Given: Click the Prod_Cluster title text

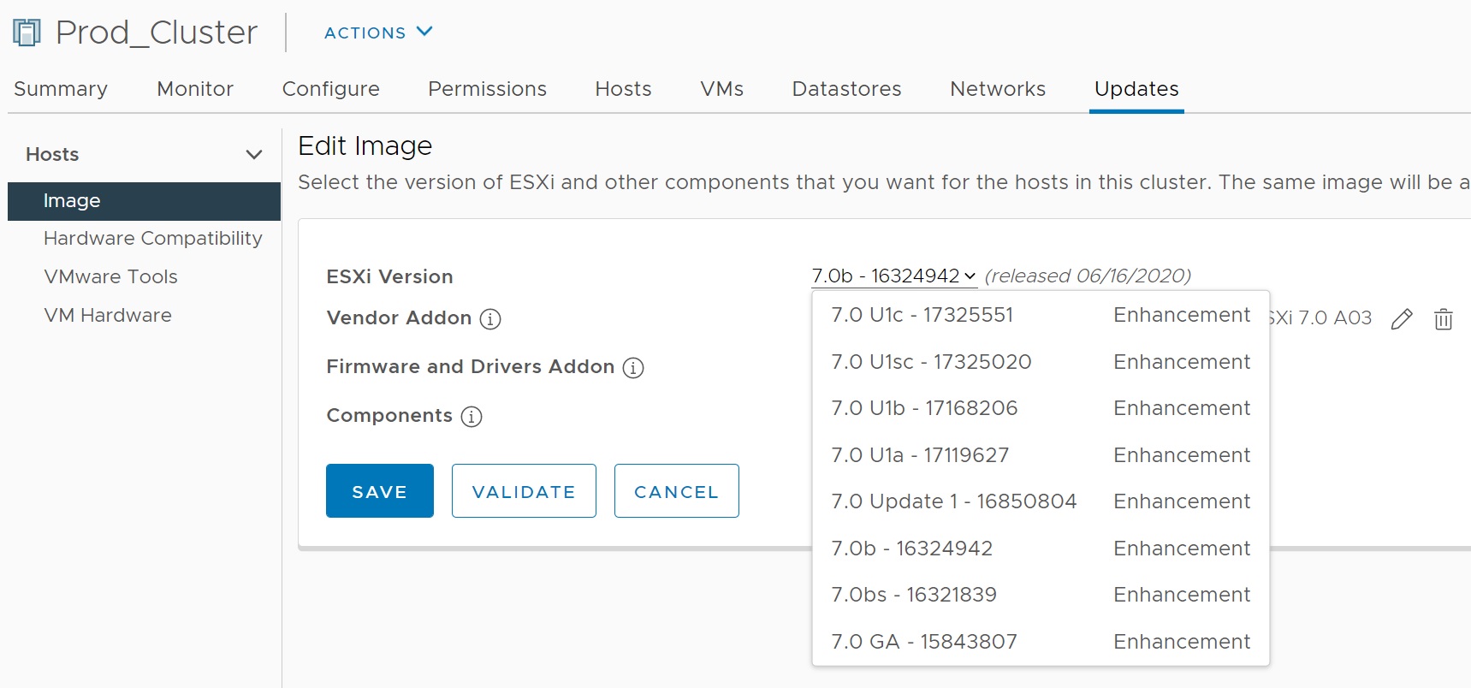Looking at the screenshot, I should [x=157, y=33].
